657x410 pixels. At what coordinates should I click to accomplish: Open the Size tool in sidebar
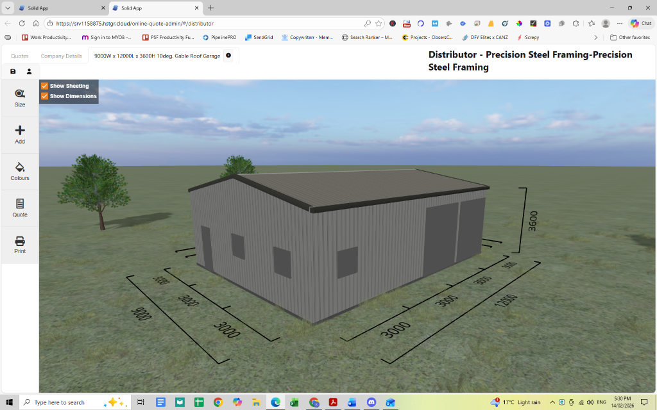20,98
